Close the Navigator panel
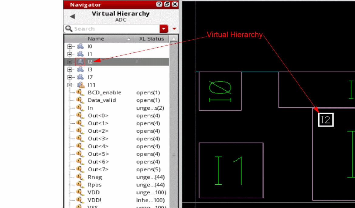Image resolution: width=355 pixels, height=208 pixels. pos(175,4)
